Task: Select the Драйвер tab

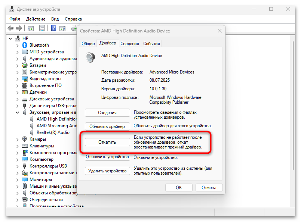Action: (108, 43)
